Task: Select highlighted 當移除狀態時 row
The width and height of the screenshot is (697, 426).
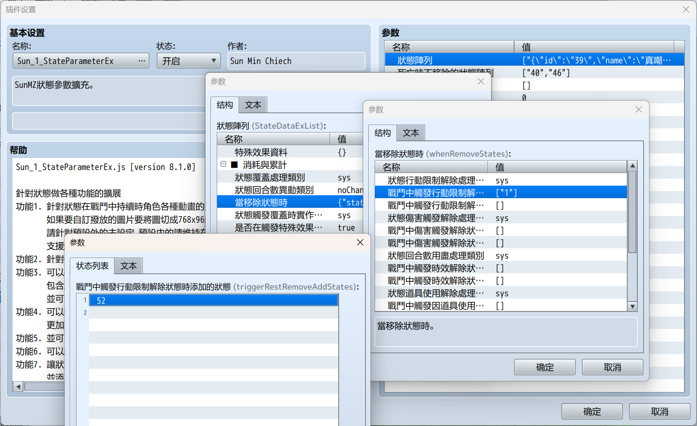Action: coord(290,202)
